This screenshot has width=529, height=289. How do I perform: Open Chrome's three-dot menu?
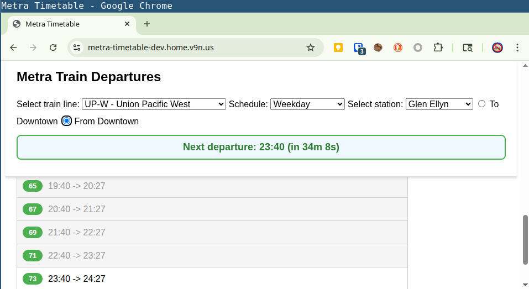point(517,48)
